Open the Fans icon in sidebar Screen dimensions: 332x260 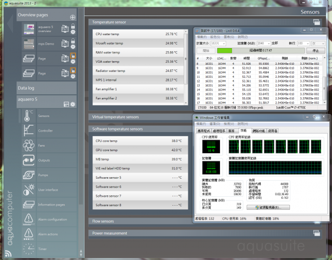(x=29, y=146)
